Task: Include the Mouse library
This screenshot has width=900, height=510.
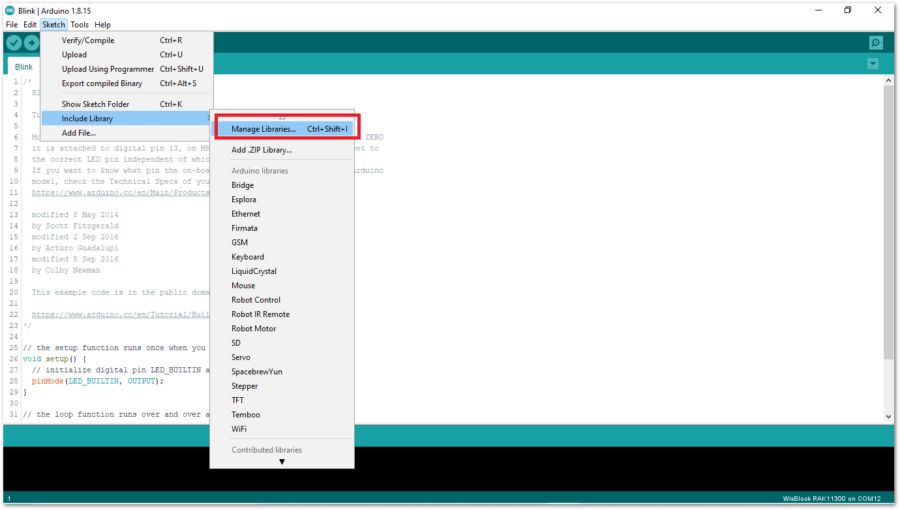Action: pos(282,286)
